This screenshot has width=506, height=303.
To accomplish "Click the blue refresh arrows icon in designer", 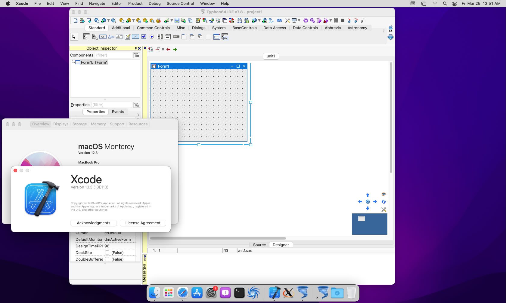I will (x=383, y=202).
